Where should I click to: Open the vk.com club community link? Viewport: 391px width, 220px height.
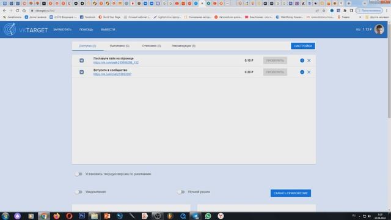[x=112, y=74]
